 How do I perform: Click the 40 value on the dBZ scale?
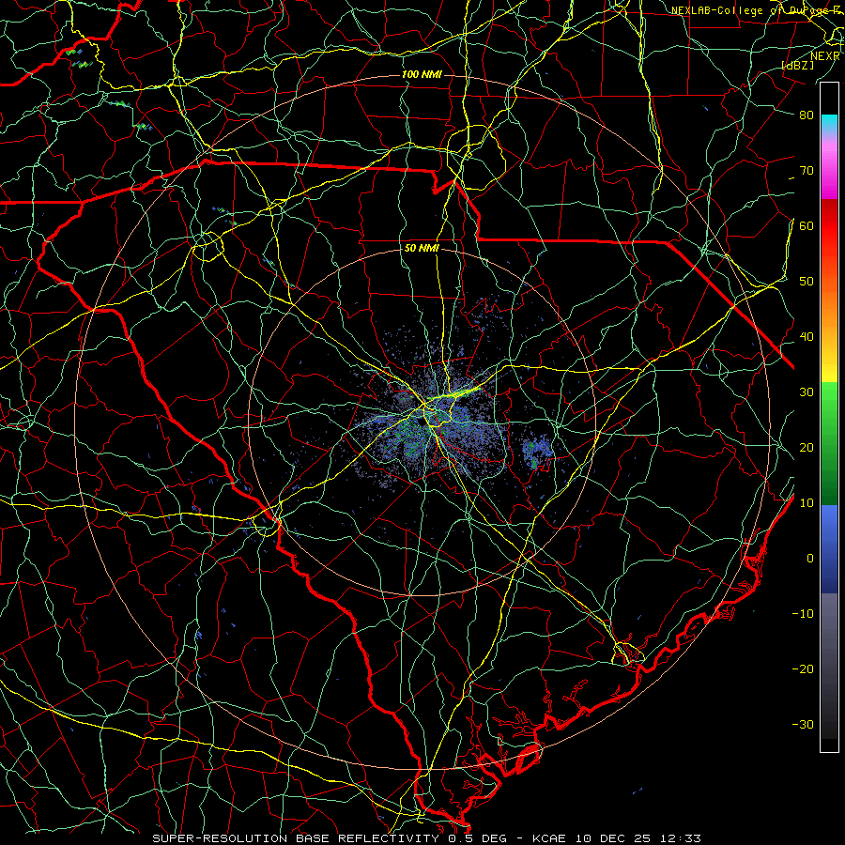(x=807, y=337)
